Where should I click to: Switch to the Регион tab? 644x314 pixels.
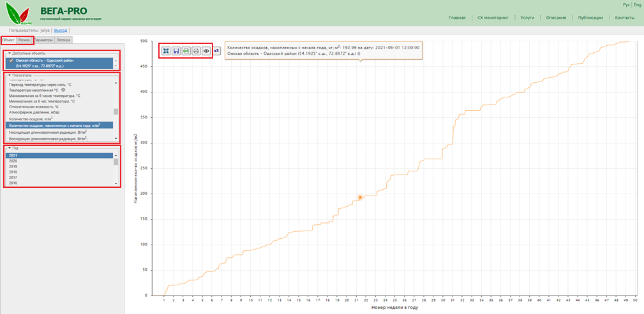[x=25, y=39]
